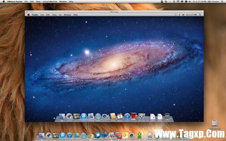The image size is (226, 141).
Task: Open Mail stamp icon in the guest VM dock
Action: click(91, 116)
